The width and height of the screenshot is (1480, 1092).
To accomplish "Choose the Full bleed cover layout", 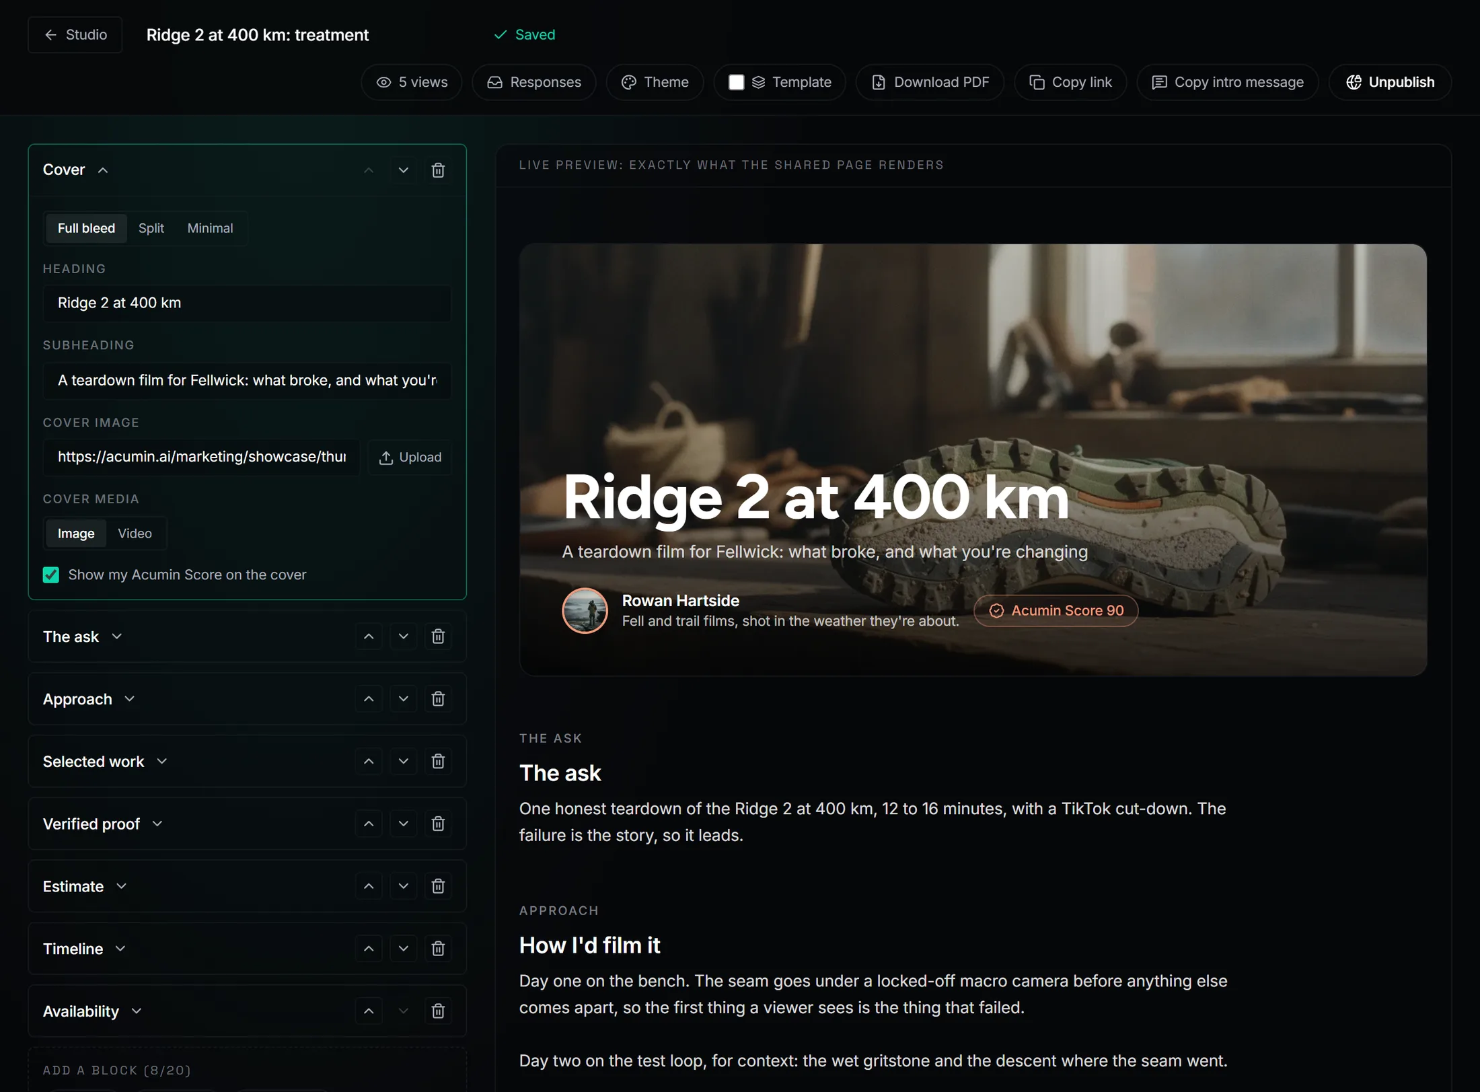I will pos(86,228).
